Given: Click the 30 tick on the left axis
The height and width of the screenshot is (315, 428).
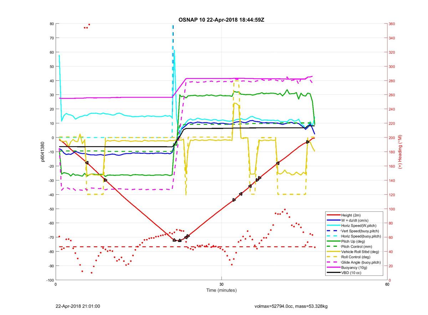Looking at the screenshot, I should (x=52, y=95).
